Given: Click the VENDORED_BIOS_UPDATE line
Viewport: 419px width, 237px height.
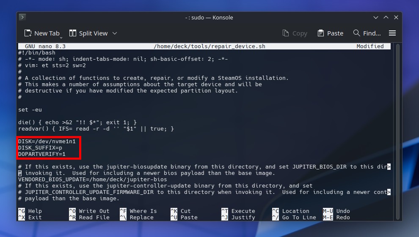Looking at the screenshot, I should pos(92,180).
